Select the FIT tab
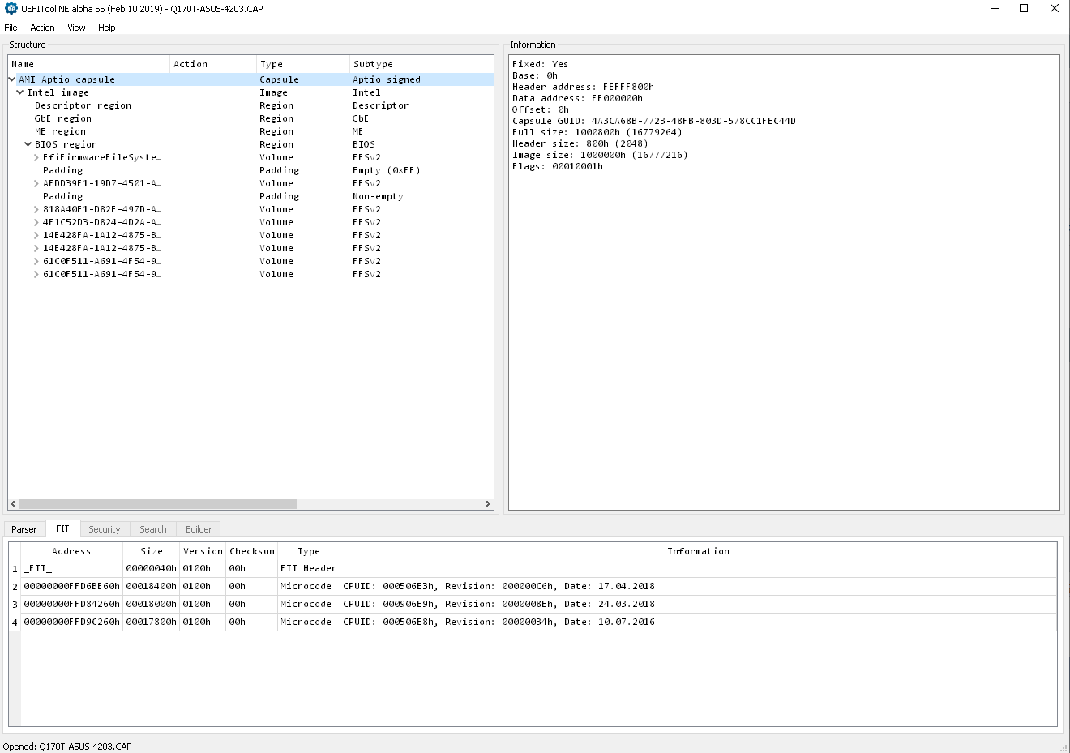Image resolution: width=1070 pixels, height=753 pixels. [62, 528]
